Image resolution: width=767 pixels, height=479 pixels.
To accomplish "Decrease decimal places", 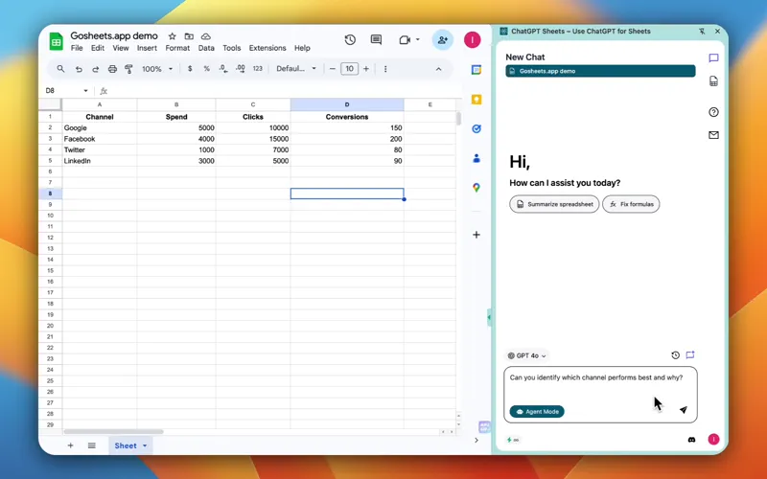I will (x=223, y=69).
